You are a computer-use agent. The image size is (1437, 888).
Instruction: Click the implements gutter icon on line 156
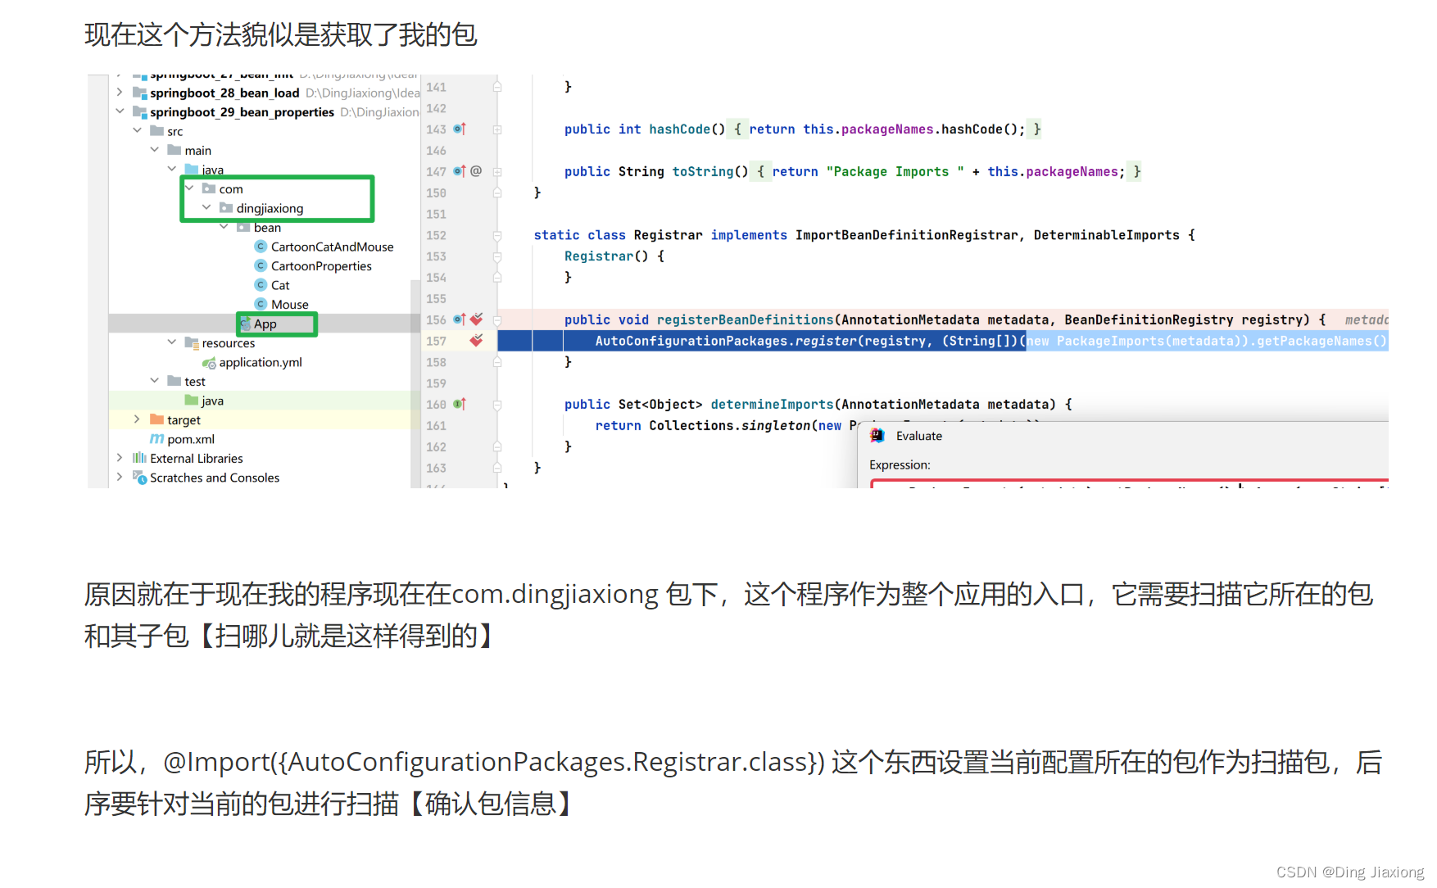460,319
